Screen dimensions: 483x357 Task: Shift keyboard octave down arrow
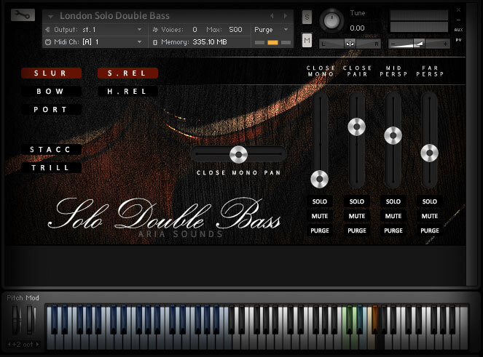click(x=9, y=345)
